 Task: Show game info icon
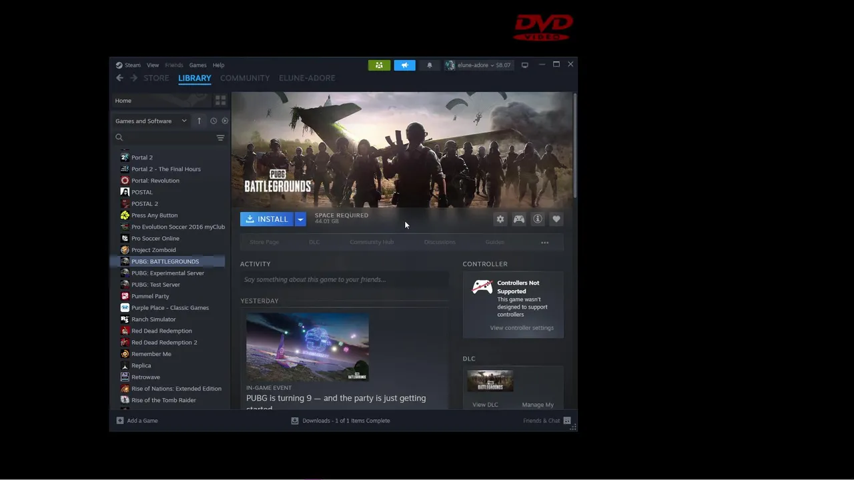(538, 219)
